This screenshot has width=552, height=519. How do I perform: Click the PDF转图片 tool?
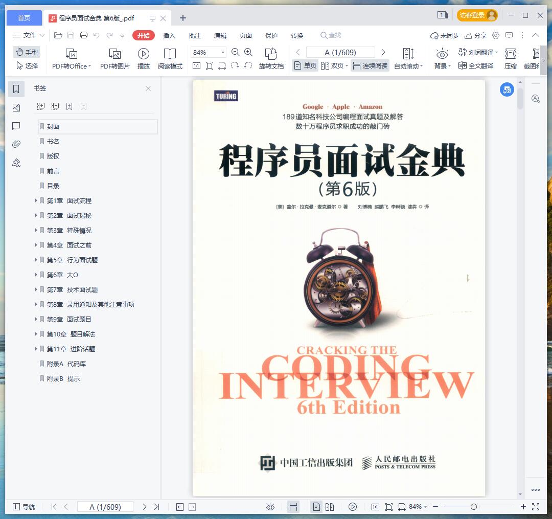(x=115, y=59)
